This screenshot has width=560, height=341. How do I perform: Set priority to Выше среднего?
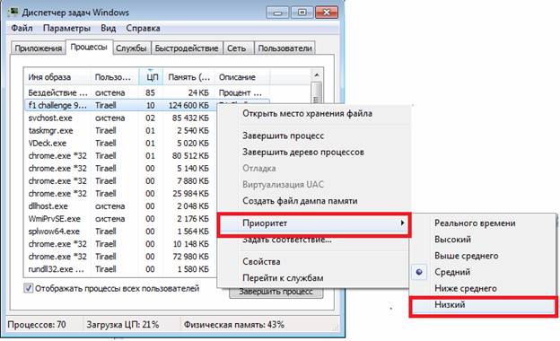point(466,256)
